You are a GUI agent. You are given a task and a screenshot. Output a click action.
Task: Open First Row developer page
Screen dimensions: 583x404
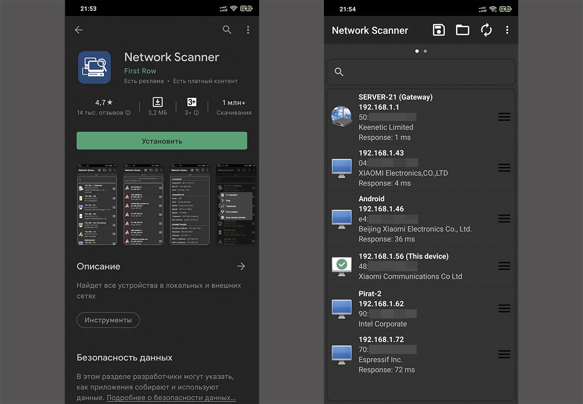click(x=140, y=71)
